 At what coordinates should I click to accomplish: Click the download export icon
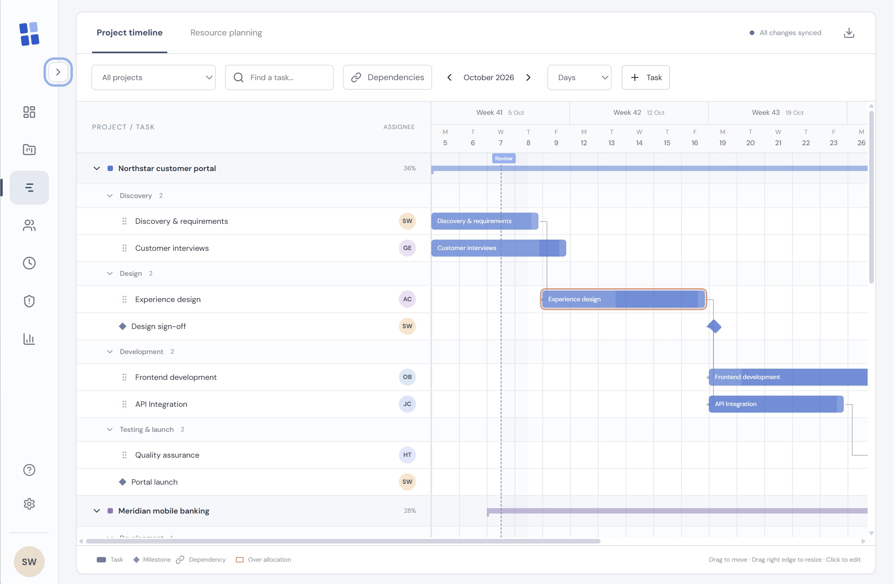tap(849, 33)
